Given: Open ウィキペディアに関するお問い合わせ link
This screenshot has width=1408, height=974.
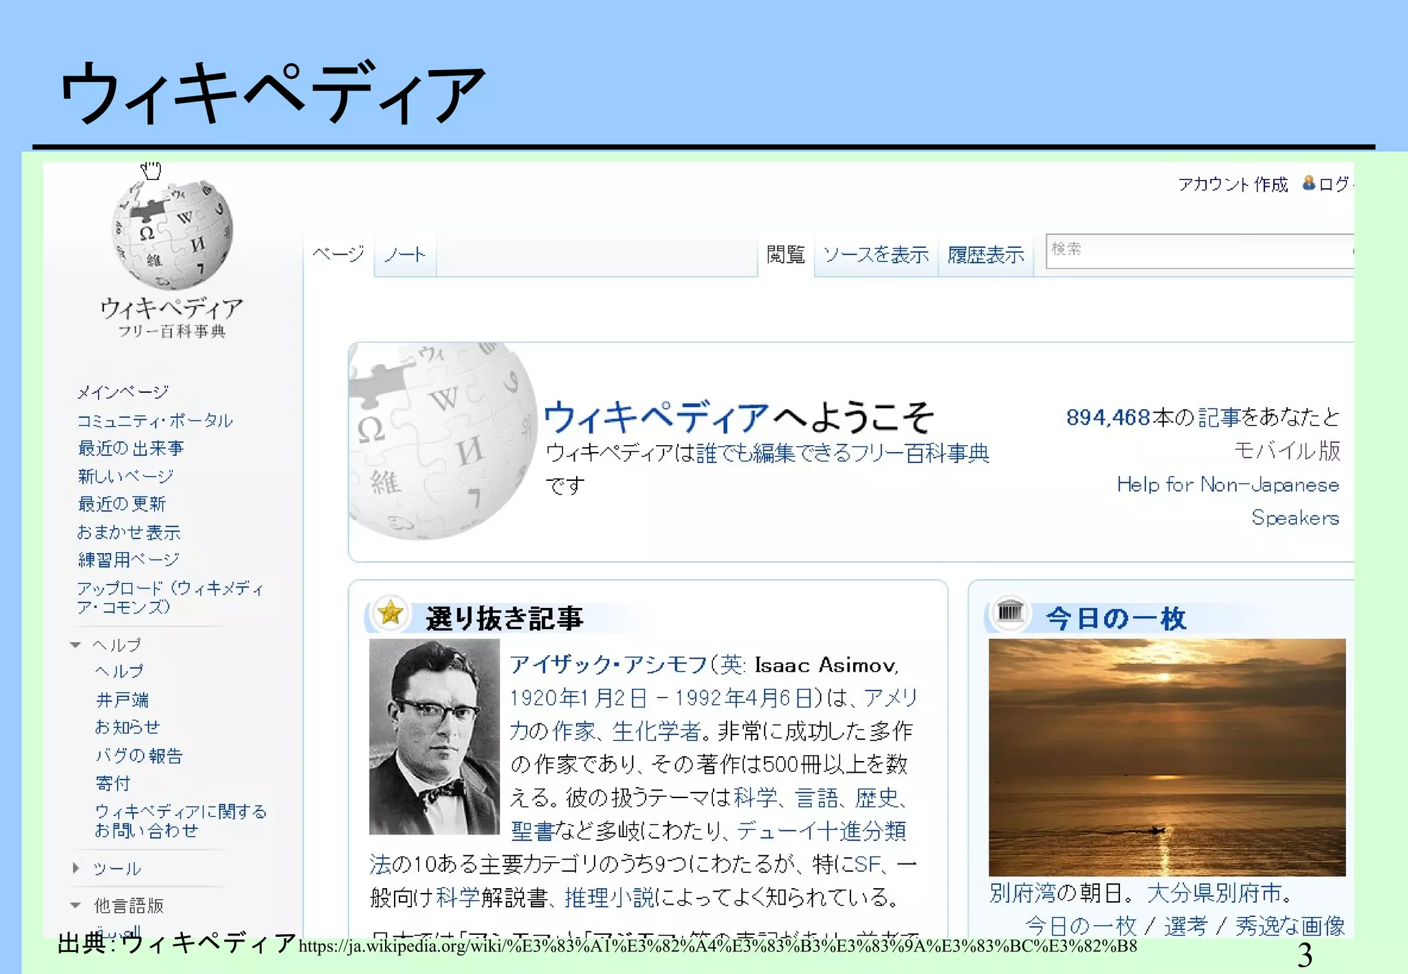Looking at the screenshot, I should click(x=180, y=821).
